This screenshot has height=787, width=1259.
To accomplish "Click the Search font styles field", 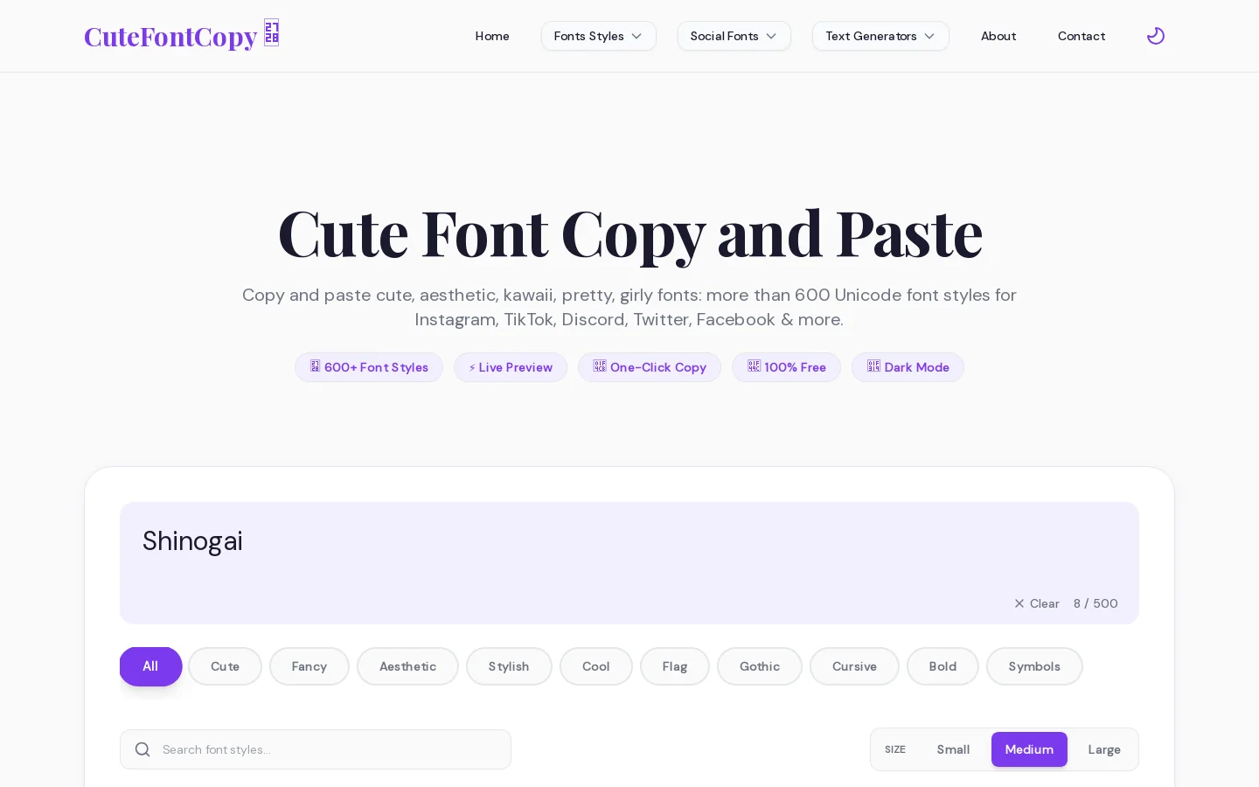I will [x=316, y=749].
